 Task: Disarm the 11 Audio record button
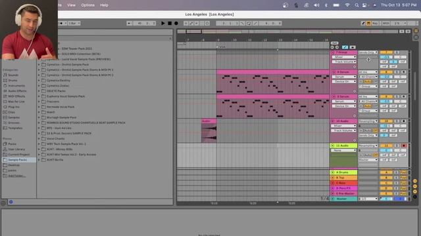[x=403, y=146]
